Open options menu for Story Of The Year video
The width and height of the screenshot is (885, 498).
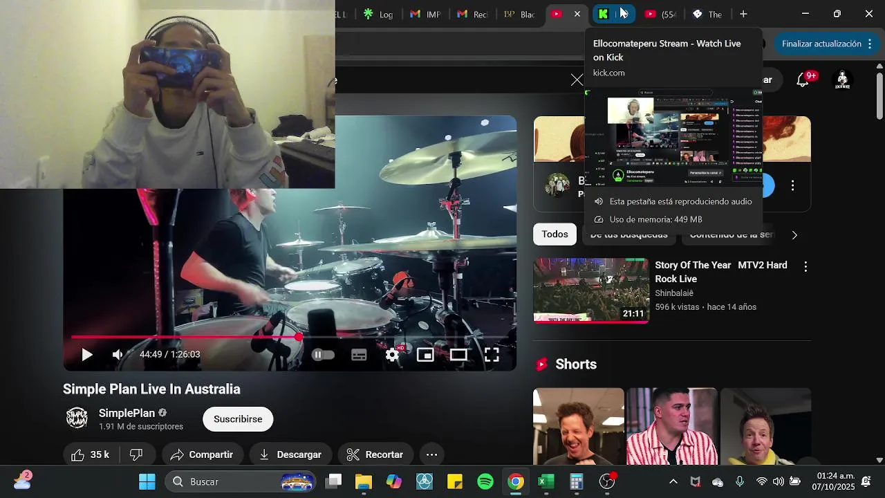805,266
